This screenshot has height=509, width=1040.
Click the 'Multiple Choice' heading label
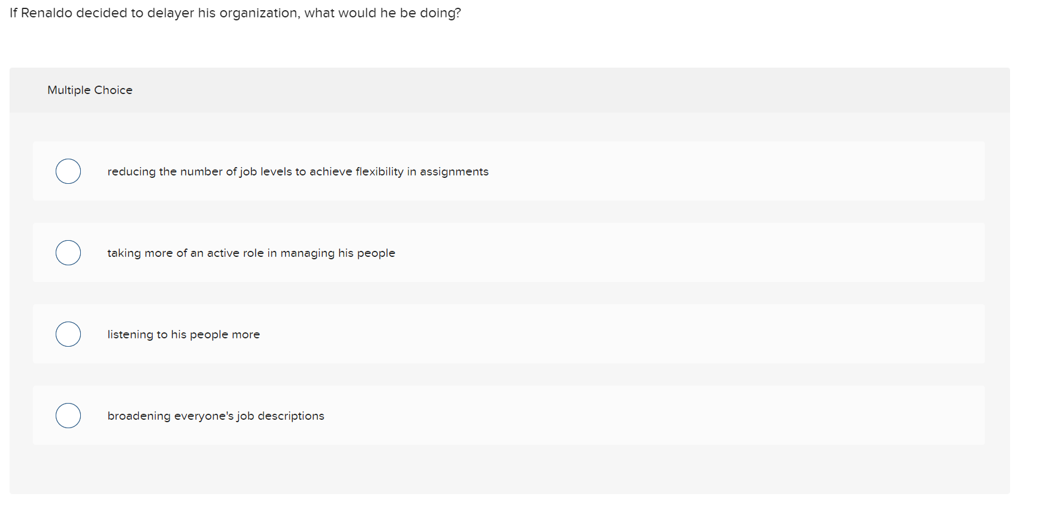(x=90, y=90)
